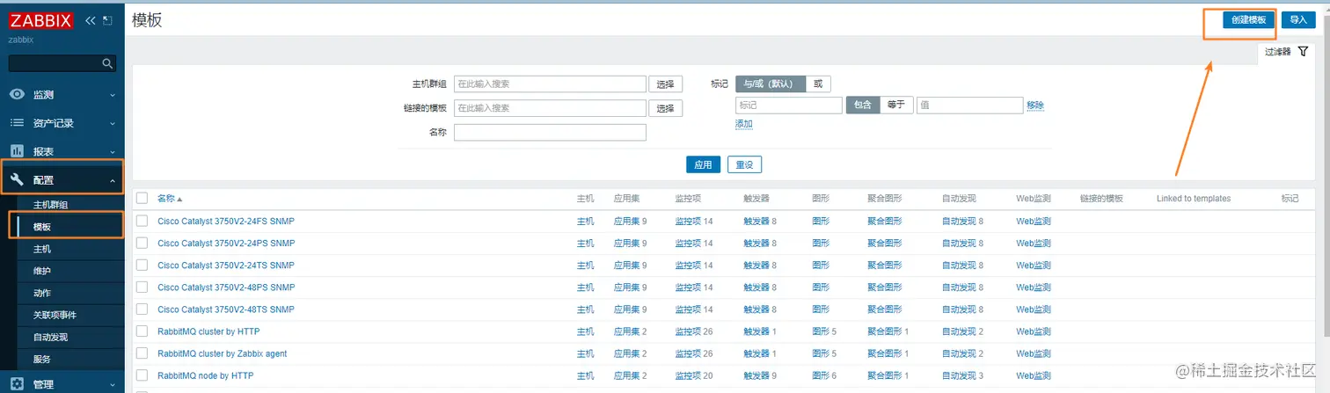Image resolution: width=1330 pixels, height=393 pixels.
Task: Open 动作 in the sidebar
Action: tap(42, 293)
